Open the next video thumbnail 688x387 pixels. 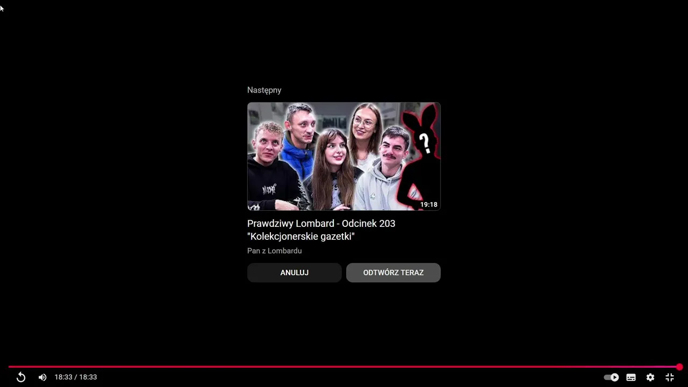(344, 156)
